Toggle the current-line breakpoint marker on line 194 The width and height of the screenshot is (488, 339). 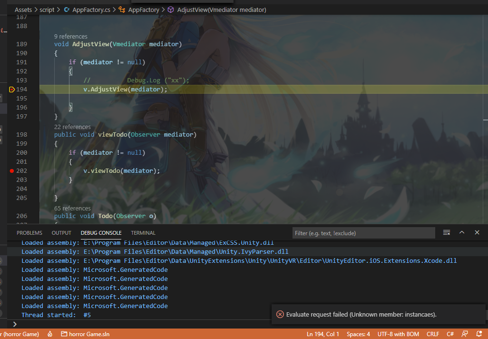(12, 90)
